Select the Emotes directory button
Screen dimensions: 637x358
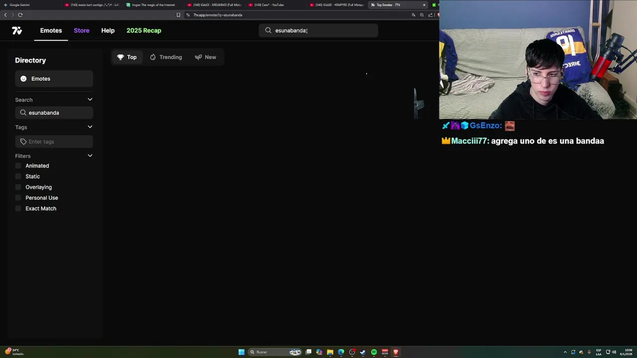coord(54,79)
